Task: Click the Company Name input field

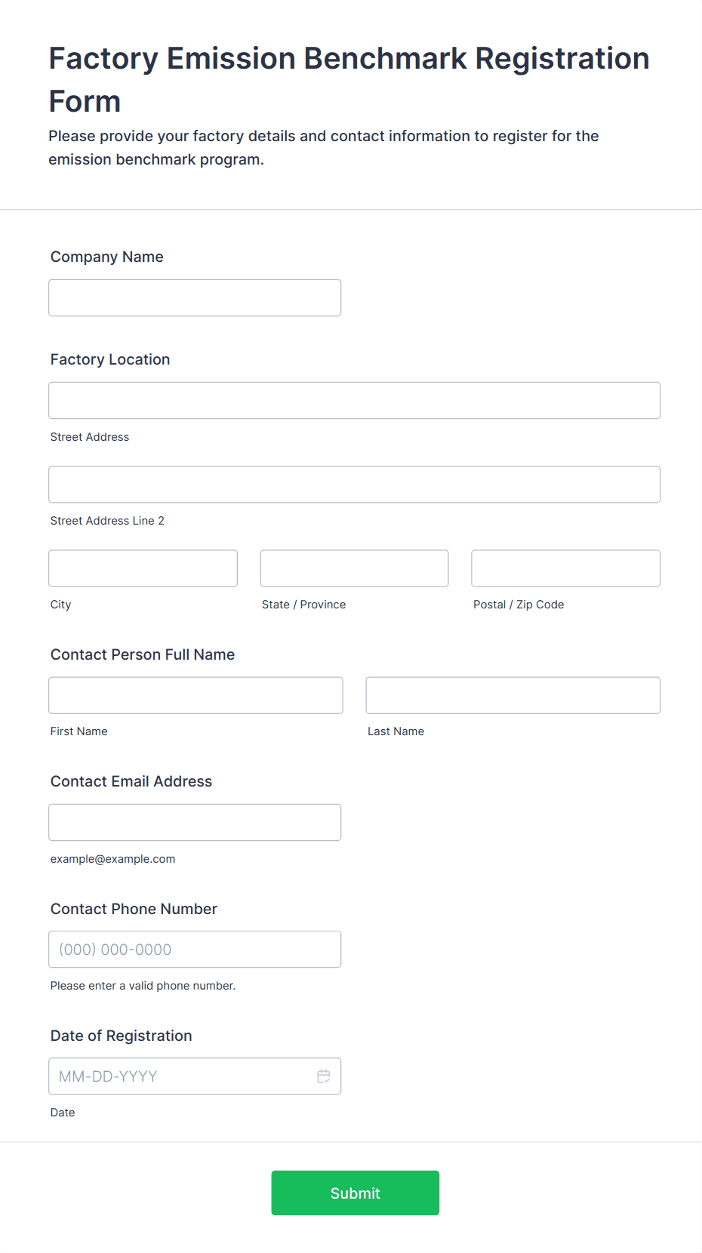Action: click(195, 298)
